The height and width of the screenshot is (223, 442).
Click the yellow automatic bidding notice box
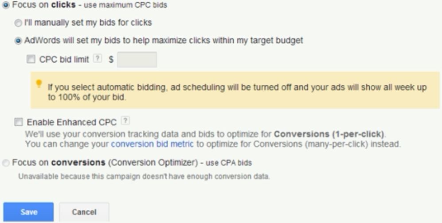[x=235, y=90]
